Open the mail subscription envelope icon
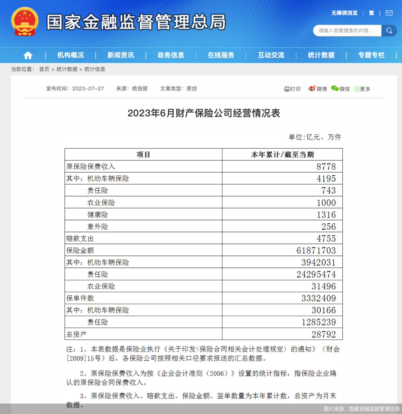Screen dimensions: 402x414 pos(389,13)
